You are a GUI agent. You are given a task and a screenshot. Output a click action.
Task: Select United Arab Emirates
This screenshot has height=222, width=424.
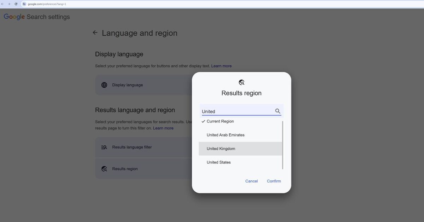240,135
